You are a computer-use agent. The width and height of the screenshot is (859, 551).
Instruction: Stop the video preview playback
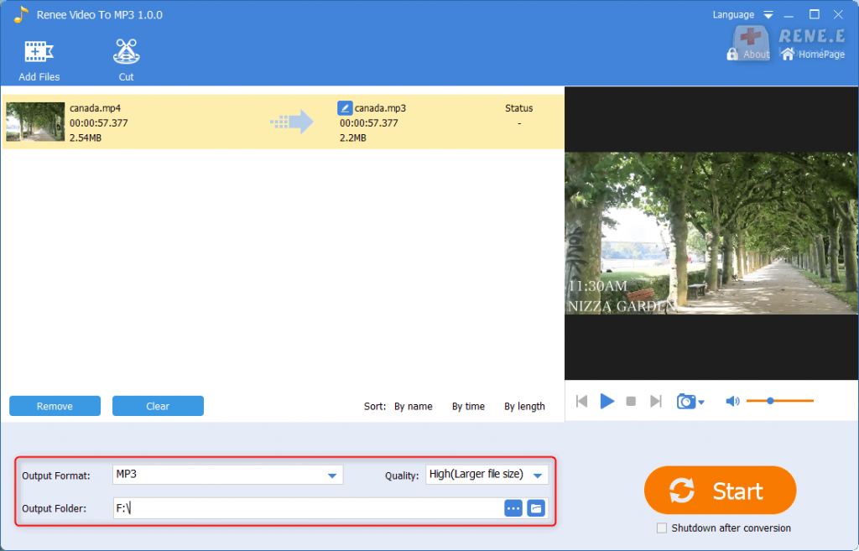coord(632,402)
